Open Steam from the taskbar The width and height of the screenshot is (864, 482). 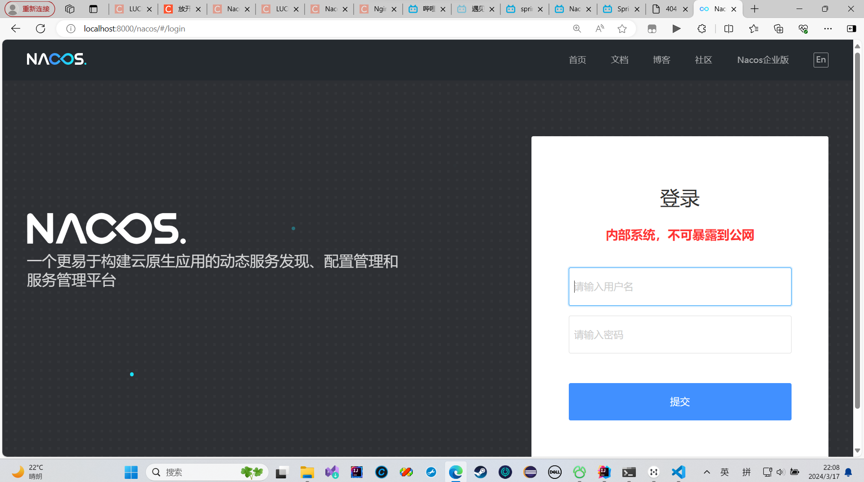click(481, 472)
